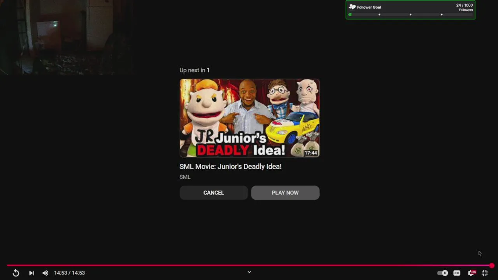The width and height of the screenshot is (498, 280).
Task: Turn on closed captions
Action: coord(457,273)
